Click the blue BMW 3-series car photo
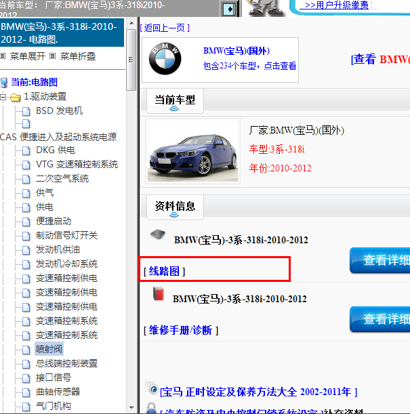 pos(192,151)
